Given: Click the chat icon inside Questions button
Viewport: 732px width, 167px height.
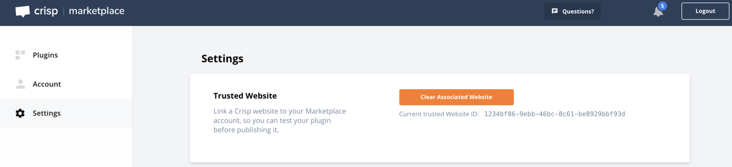Looking at the screenshot, I should point(554,11).
